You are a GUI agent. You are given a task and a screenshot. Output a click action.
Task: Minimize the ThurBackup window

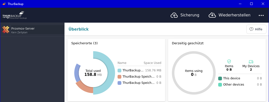coord(240,4)
